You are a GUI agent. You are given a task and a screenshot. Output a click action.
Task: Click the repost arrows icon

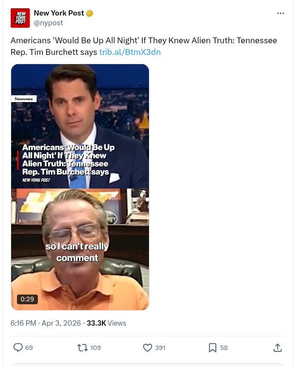click(x=82, y=348)
